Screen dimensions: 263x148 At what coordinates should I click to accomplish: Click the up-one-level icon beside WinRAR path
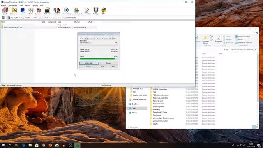[x=3, y=18]
